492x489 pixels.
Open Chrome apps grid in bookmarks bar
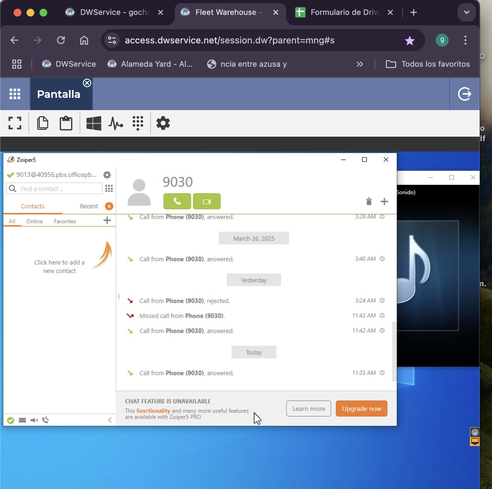pyautogui.click(x=17, y=64)
